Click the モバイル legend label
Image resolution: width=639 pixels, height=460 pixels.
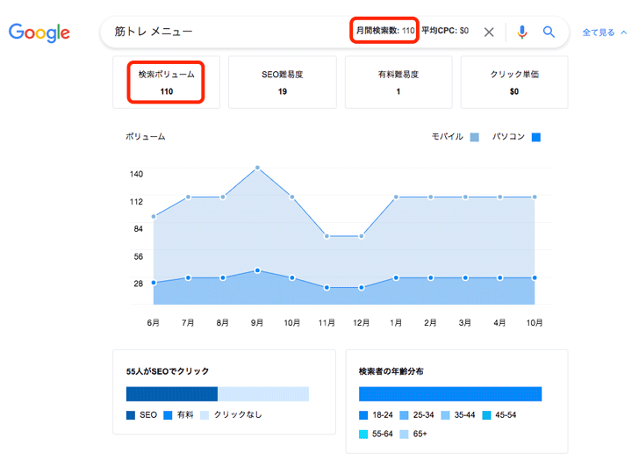[x=448, y=136]
